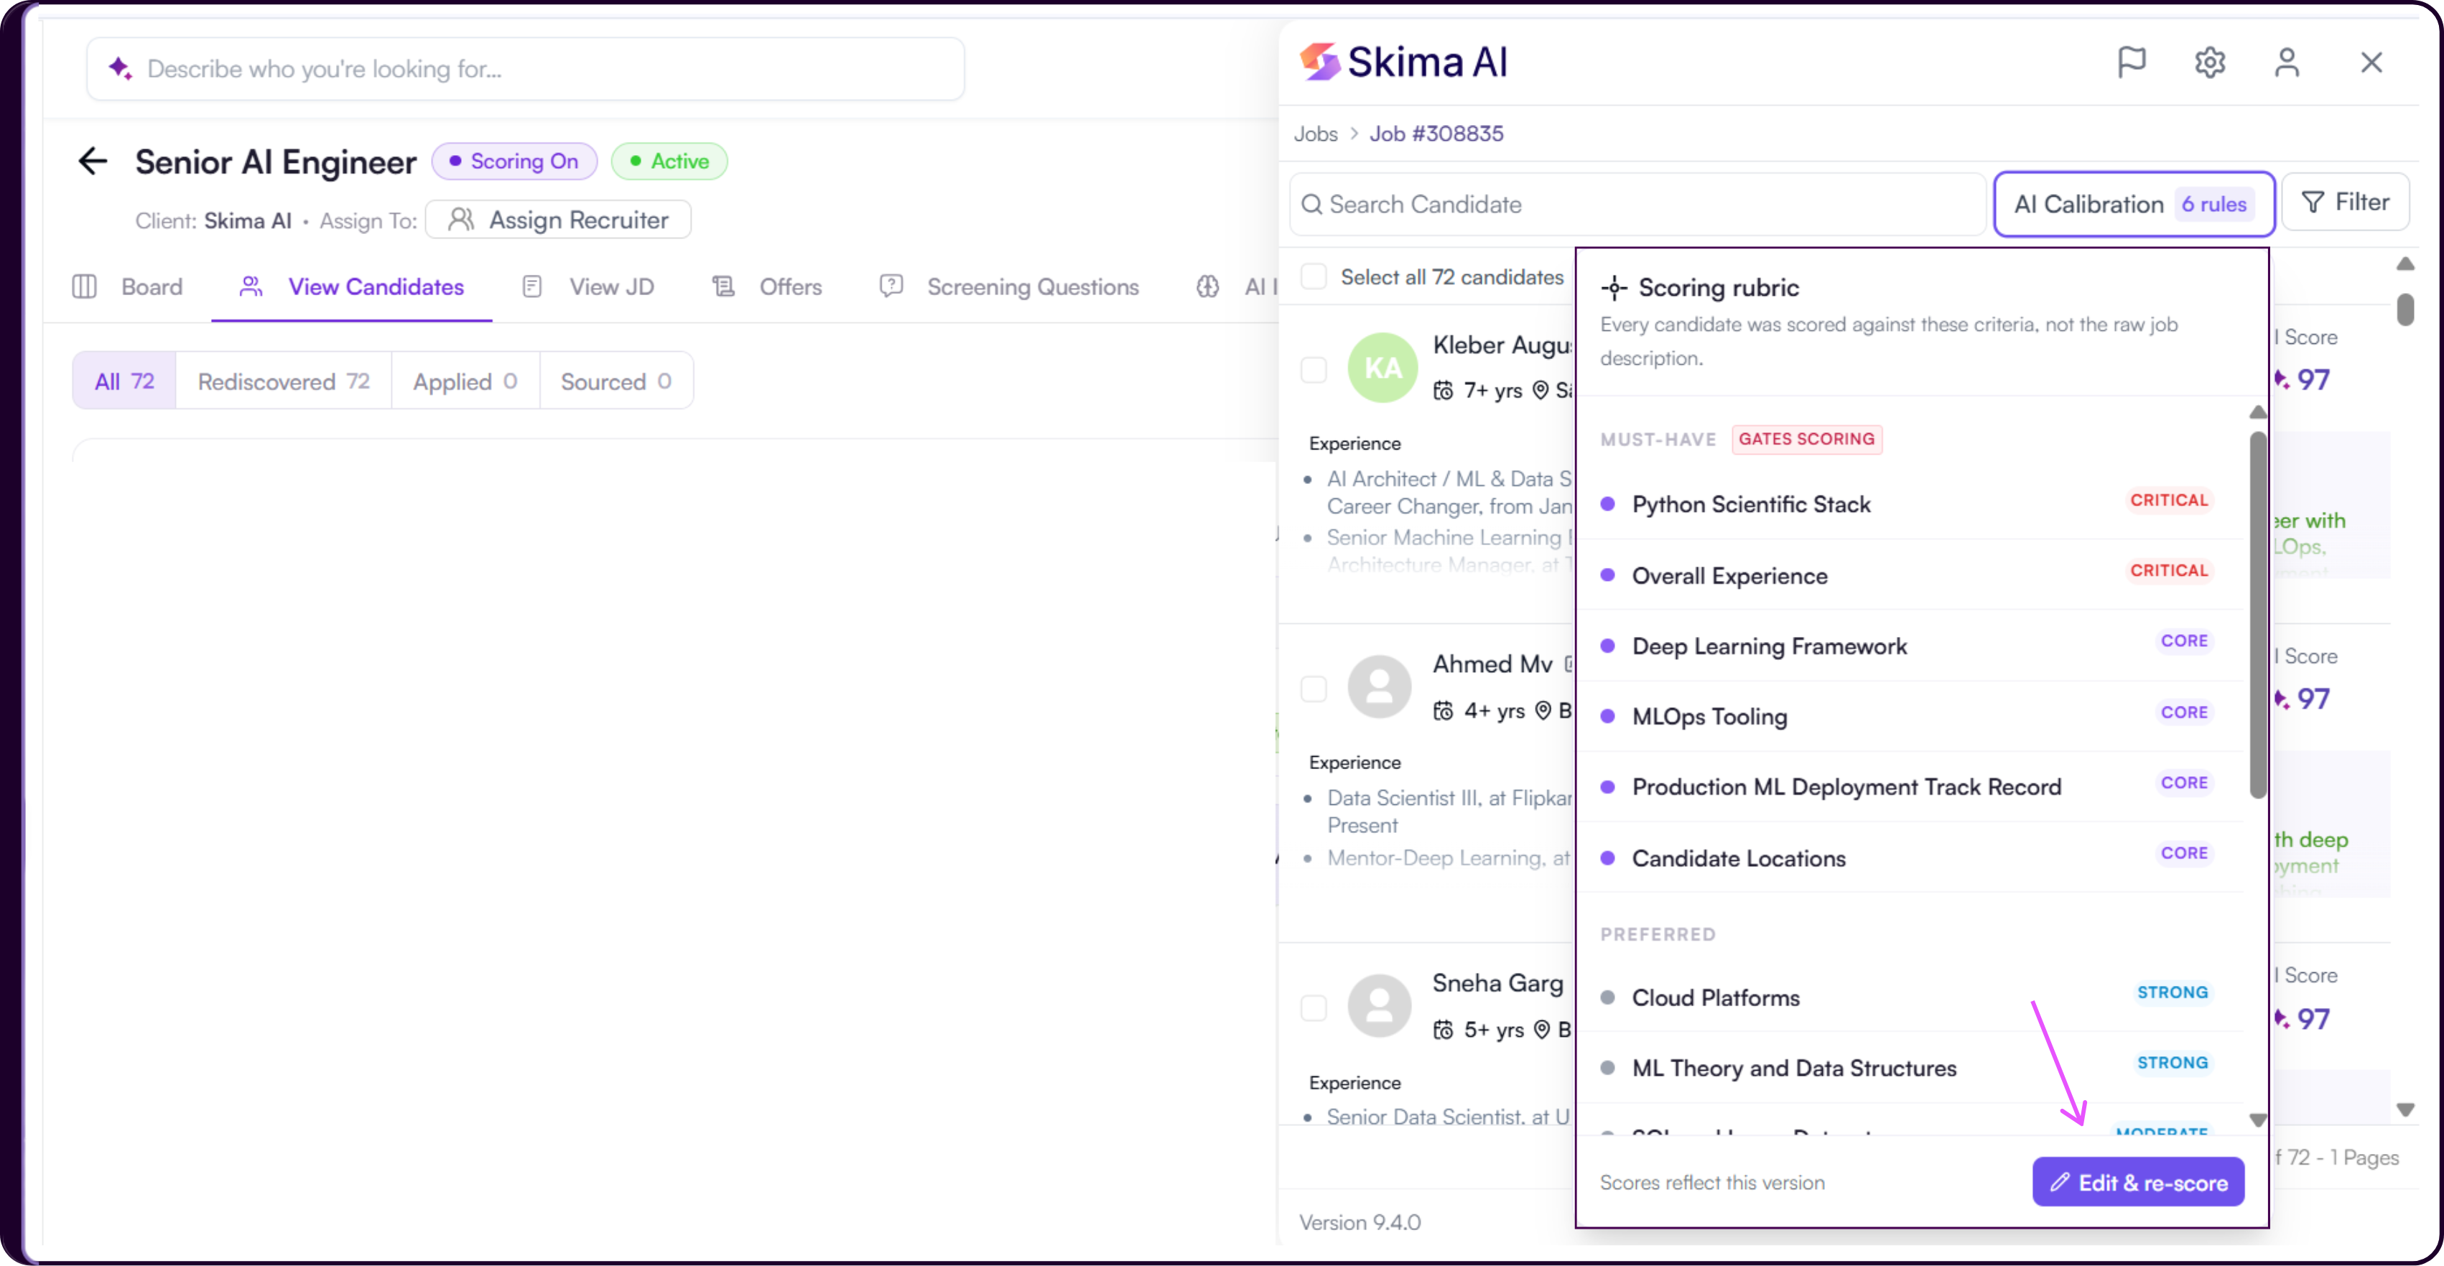Open the Screening Questions tab

coord(1010,287)
